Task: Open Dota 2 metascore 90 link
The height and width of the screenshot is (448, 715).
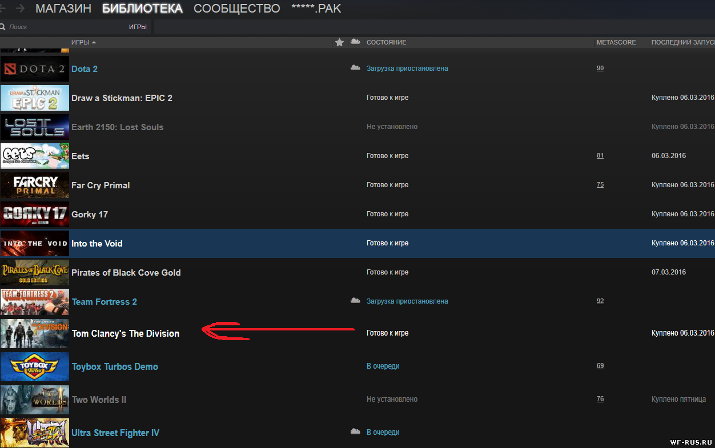Action: [600, 68]
